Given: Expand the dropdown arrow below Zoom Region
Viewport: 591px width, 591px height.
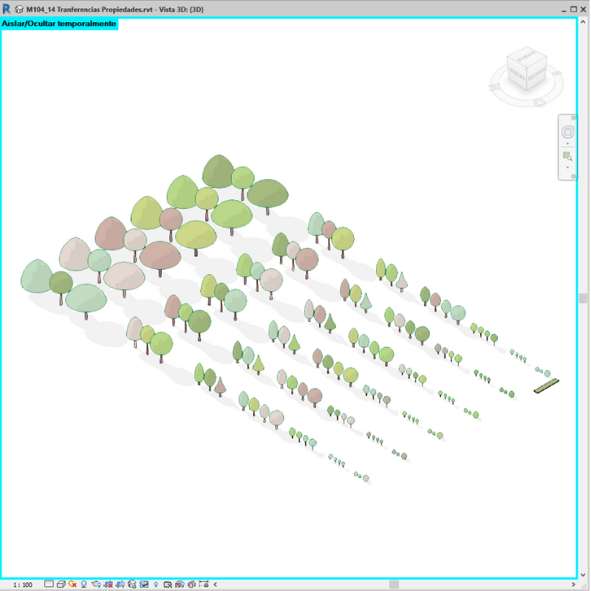Looking at the screenshot, I should [x=567, y=168].
